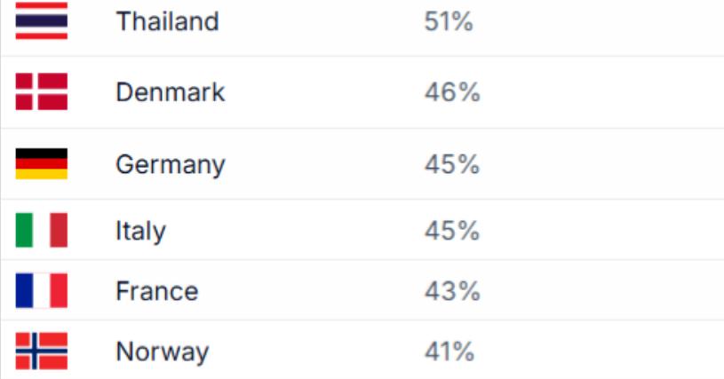Click the Norway flag icon
Viewport: 724px width, 379px height.
pyautogui.click(x=41, y=351)
